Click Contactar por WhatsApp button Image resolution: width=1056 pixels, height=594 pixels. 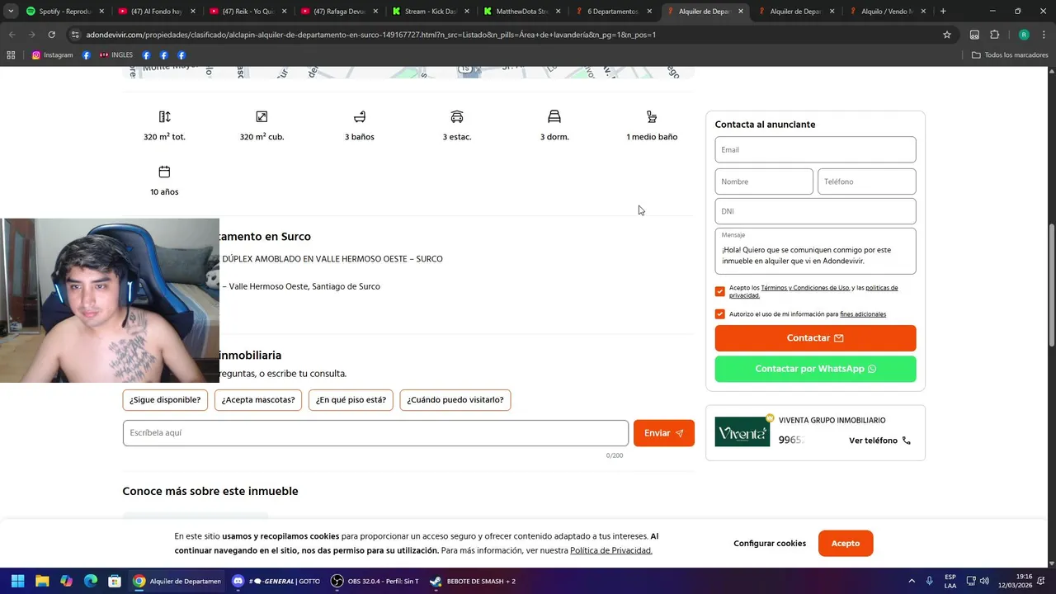pos(815,369)
